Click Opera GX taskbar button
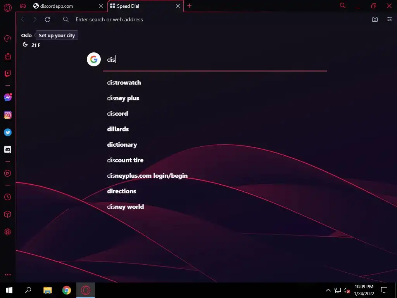Image resolution: width=397 pixels, height=298 pixels. (86, 290)
